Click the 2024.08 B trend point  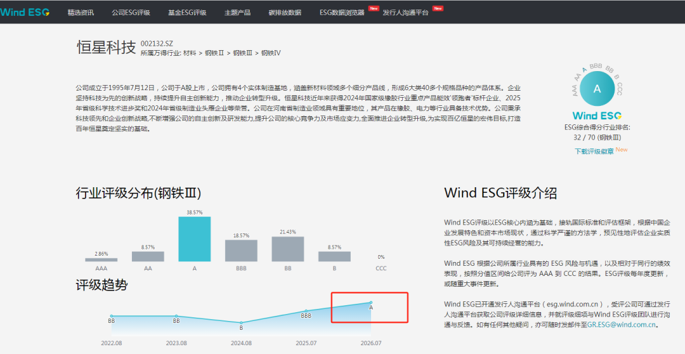coord(241,323)
